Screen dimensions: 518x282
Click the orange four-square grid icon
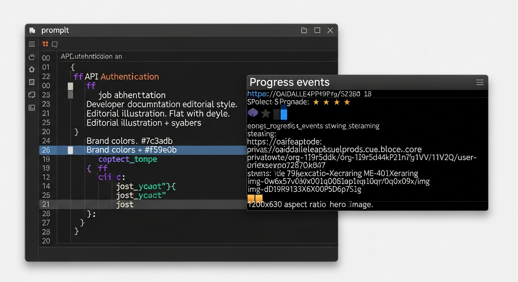pos(45,44)
